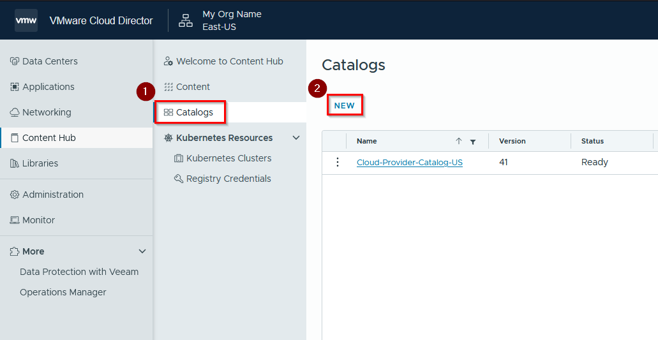Click the Name column header
Image resolution: width=658 pixels, height=340 pixels.
[367, 141]
